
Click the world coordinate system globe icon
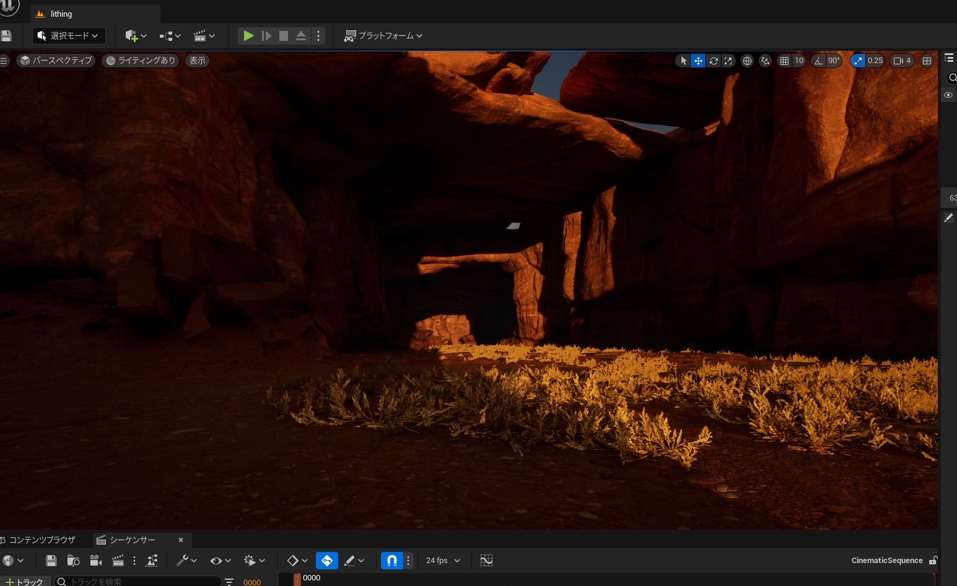pos(748,61)
